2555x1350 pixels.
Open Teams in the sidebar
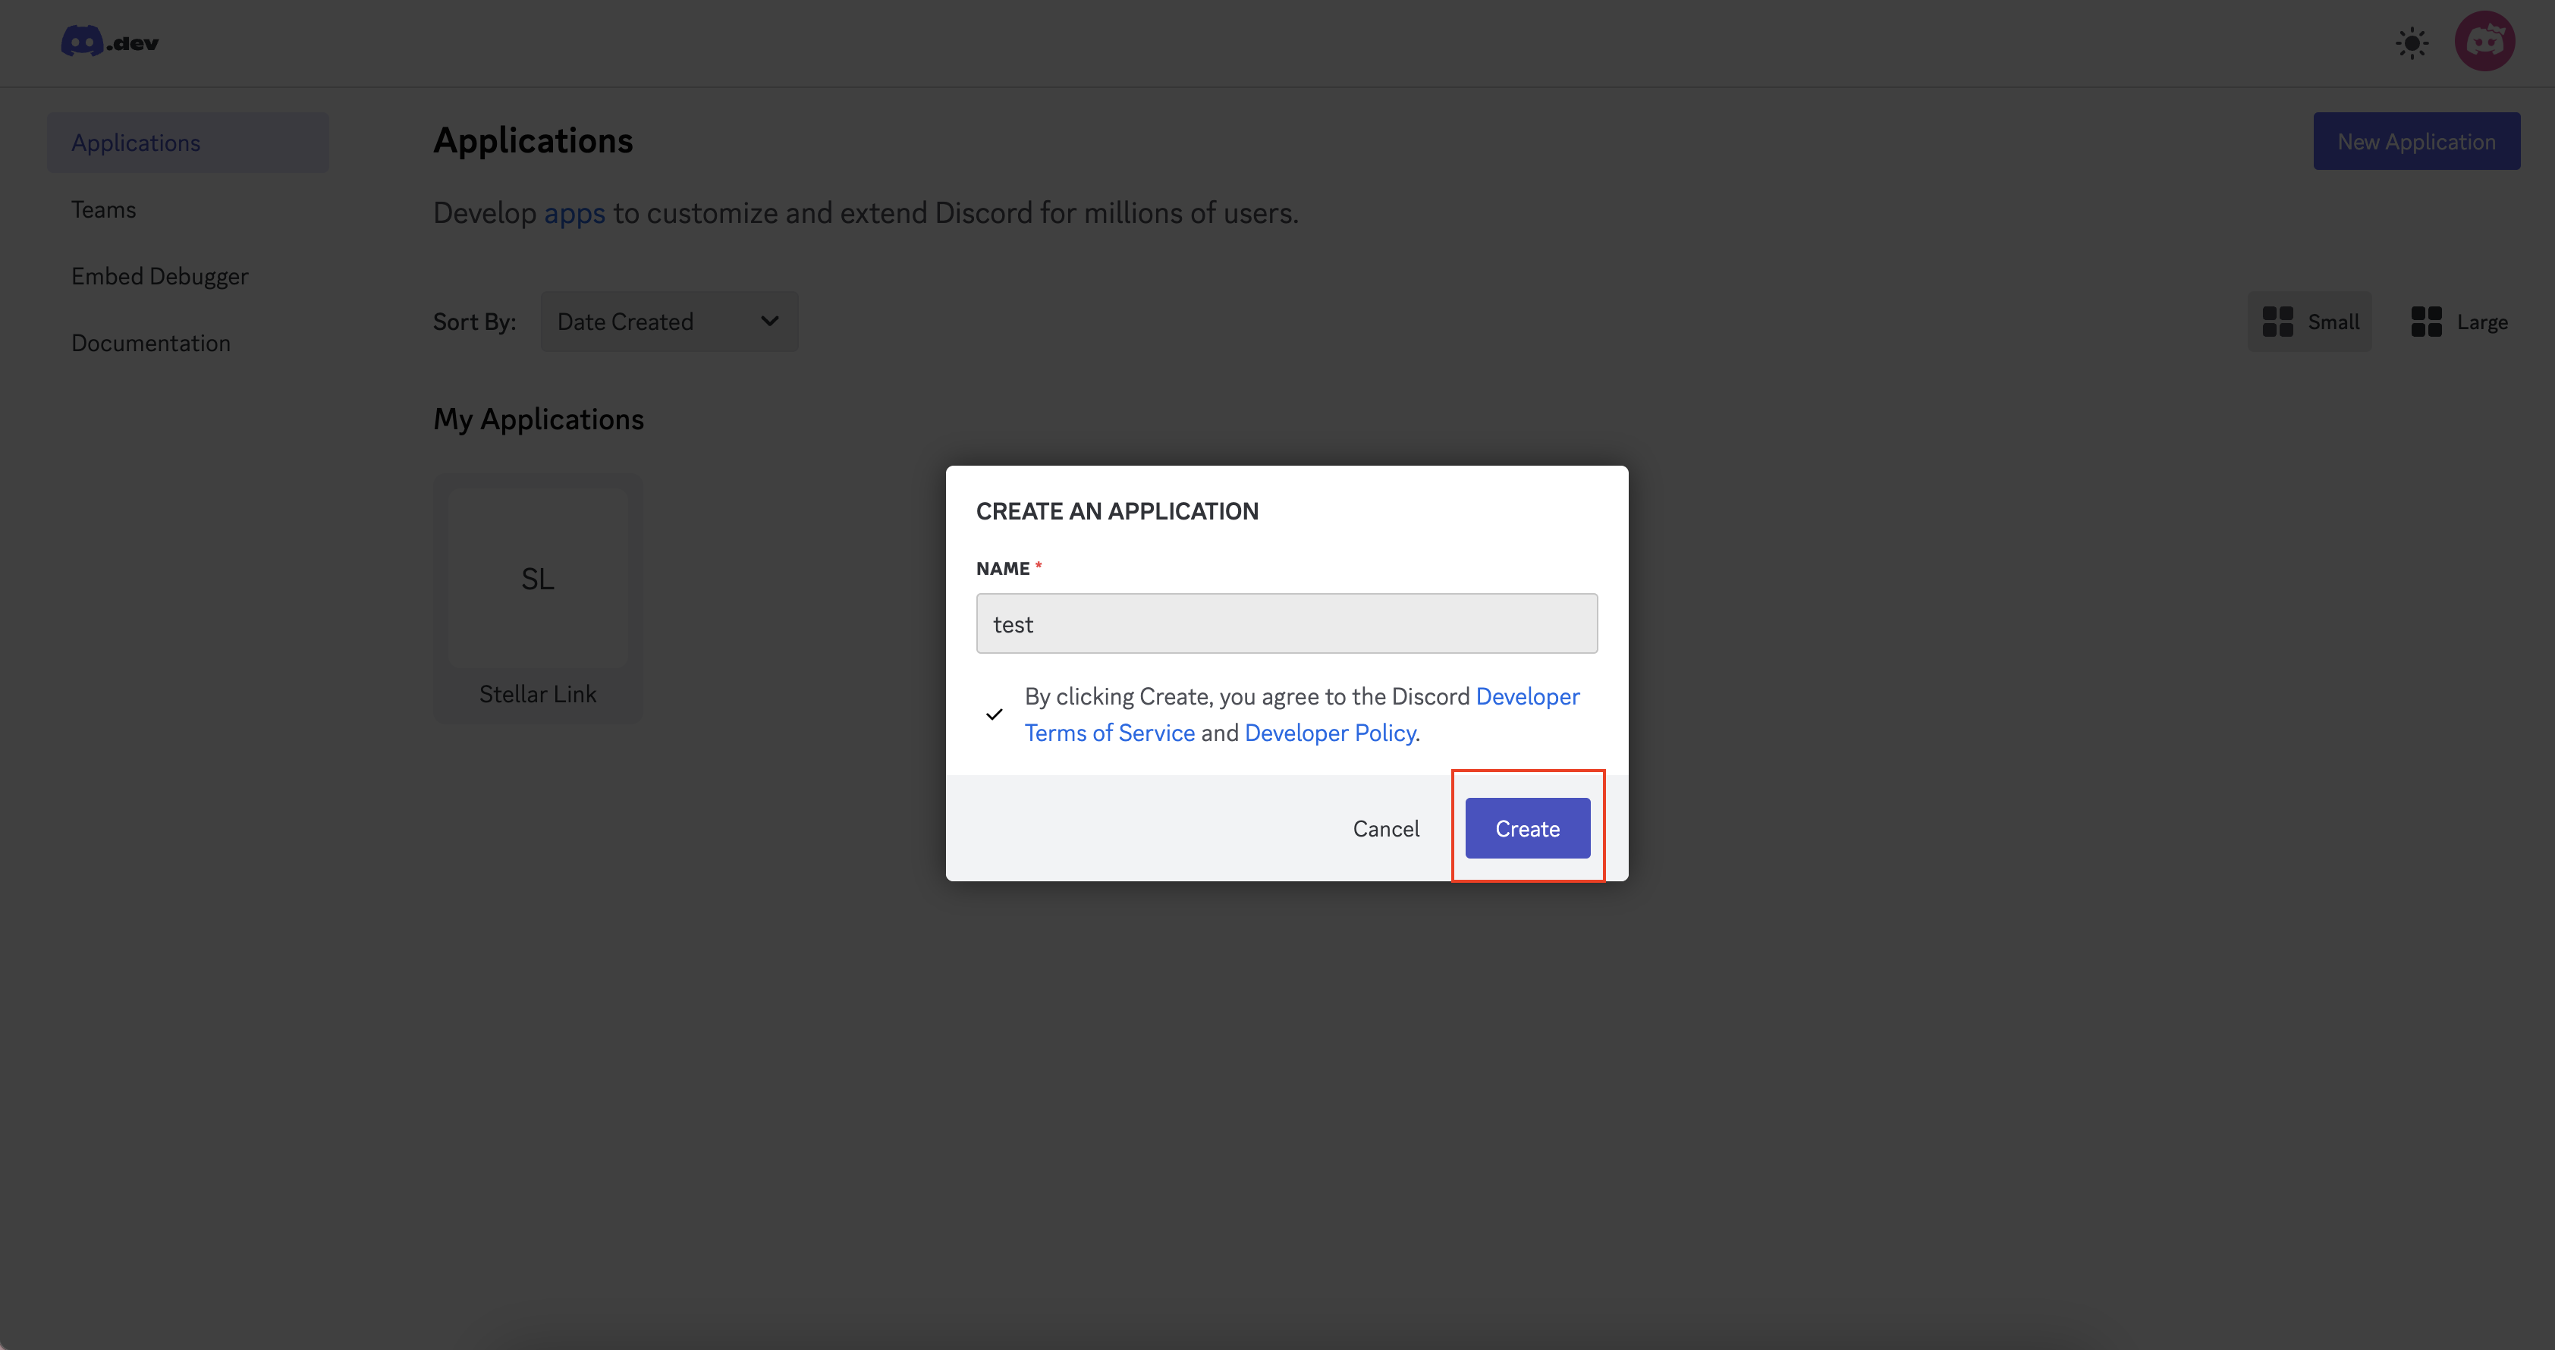tap(103, 209)
